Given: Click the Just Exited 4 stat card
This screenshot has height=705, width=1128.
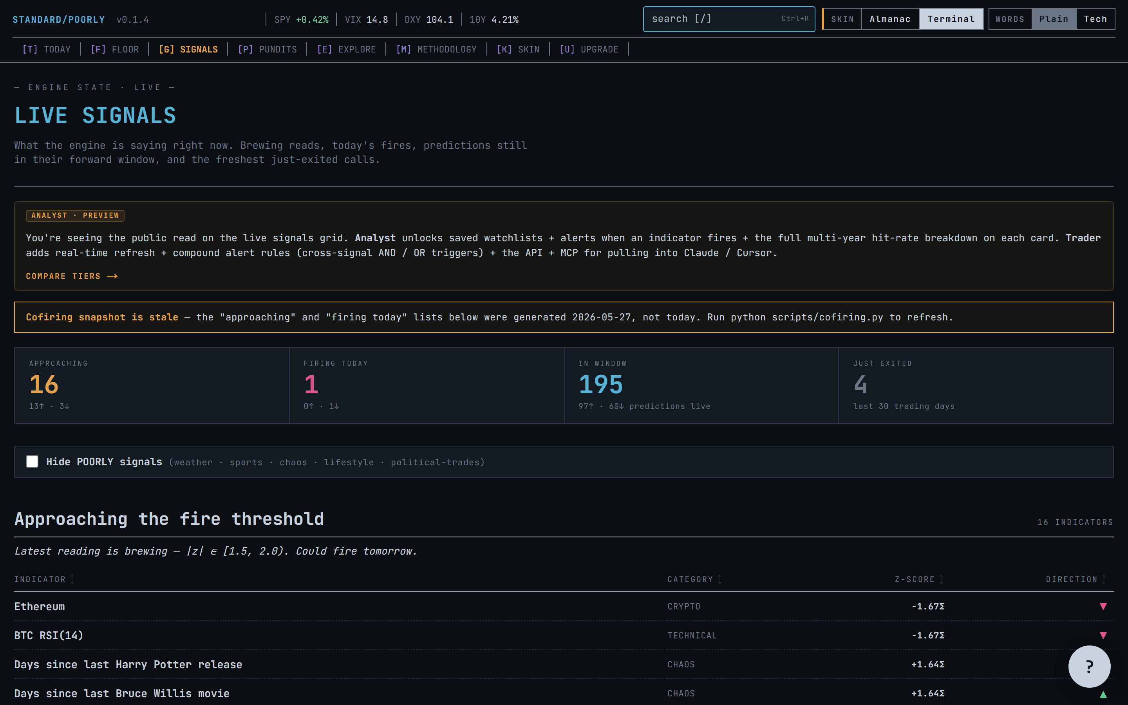Looking at the screenshot, I should tap(976, 385).
